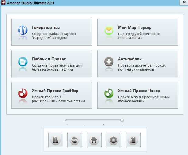The height and width of the screenshot is (155, 188).
Task: Click the green Умный Прокси Чекер icon
Action: click(109, 93)
